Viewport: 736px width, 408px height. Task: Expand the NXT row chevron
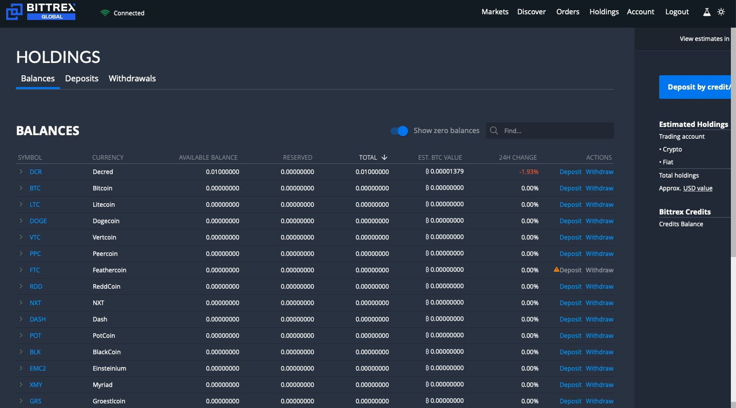pos(21,303)
